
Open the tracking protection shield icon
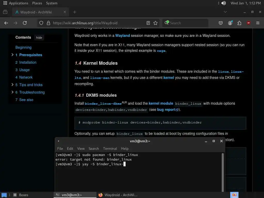click(41, 23)
